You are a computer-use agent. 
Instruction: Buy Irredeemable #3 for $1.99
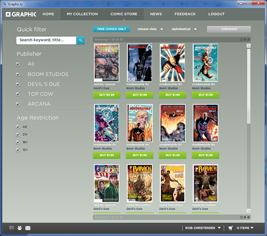(x=172, y=95)
